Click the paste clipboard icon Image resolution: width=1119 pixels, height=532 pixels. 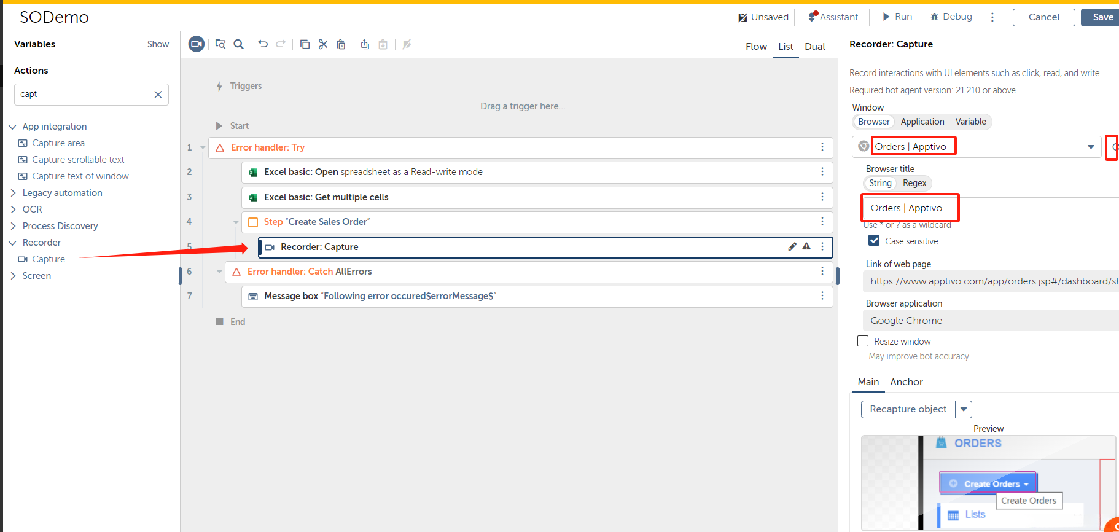[341, 44]
